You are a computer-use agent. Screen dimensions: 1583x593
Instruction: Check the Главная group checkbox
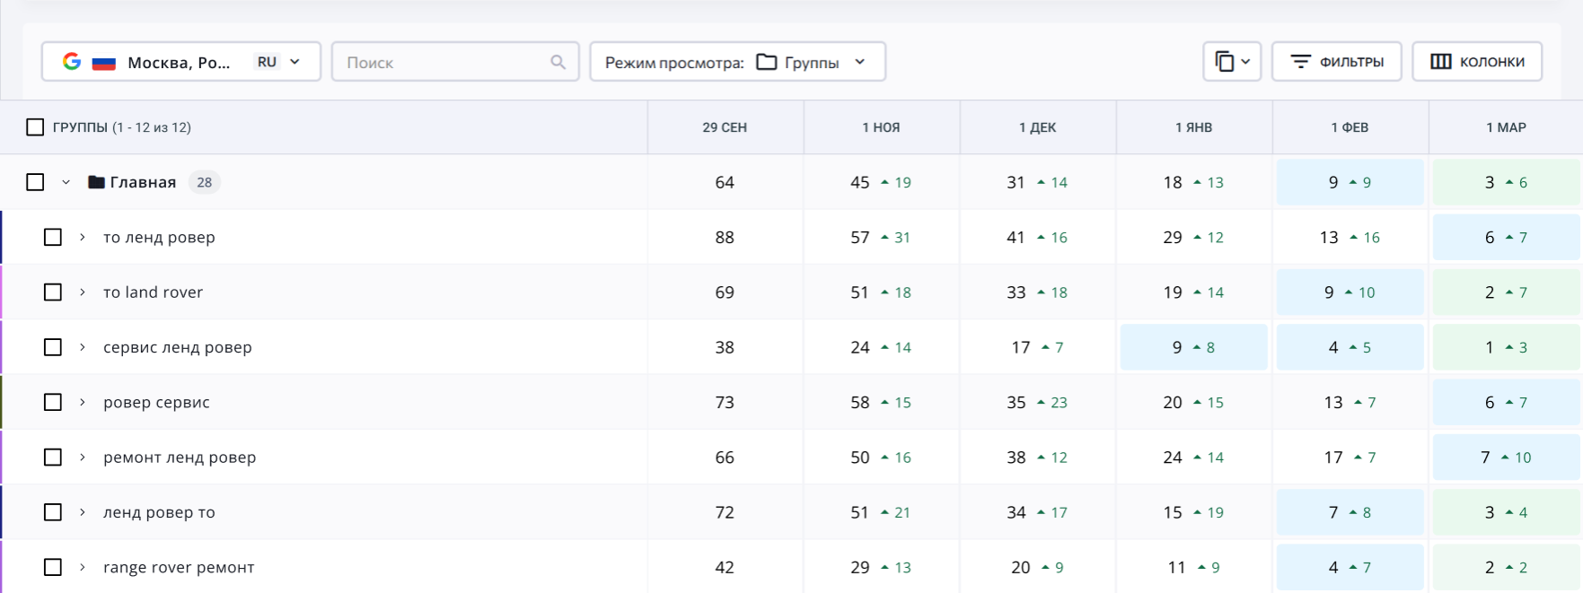[x=35, y=182]
